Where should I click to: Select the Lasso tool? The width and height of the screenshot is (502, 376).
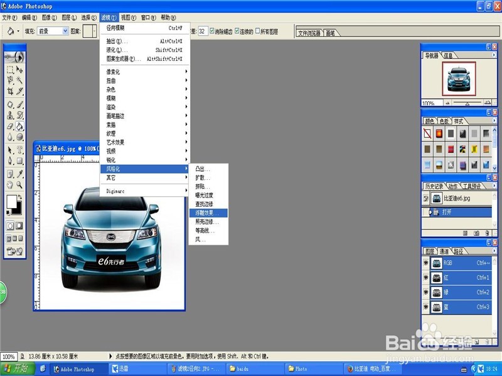10,80
